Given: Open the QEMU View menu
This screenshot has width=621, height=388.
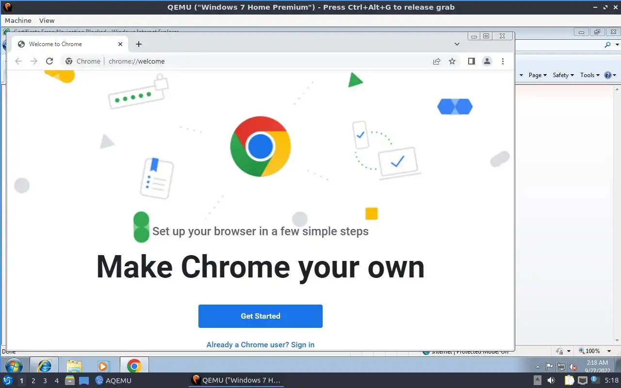Looking at the screenshot, I should [x=47, y=20].
